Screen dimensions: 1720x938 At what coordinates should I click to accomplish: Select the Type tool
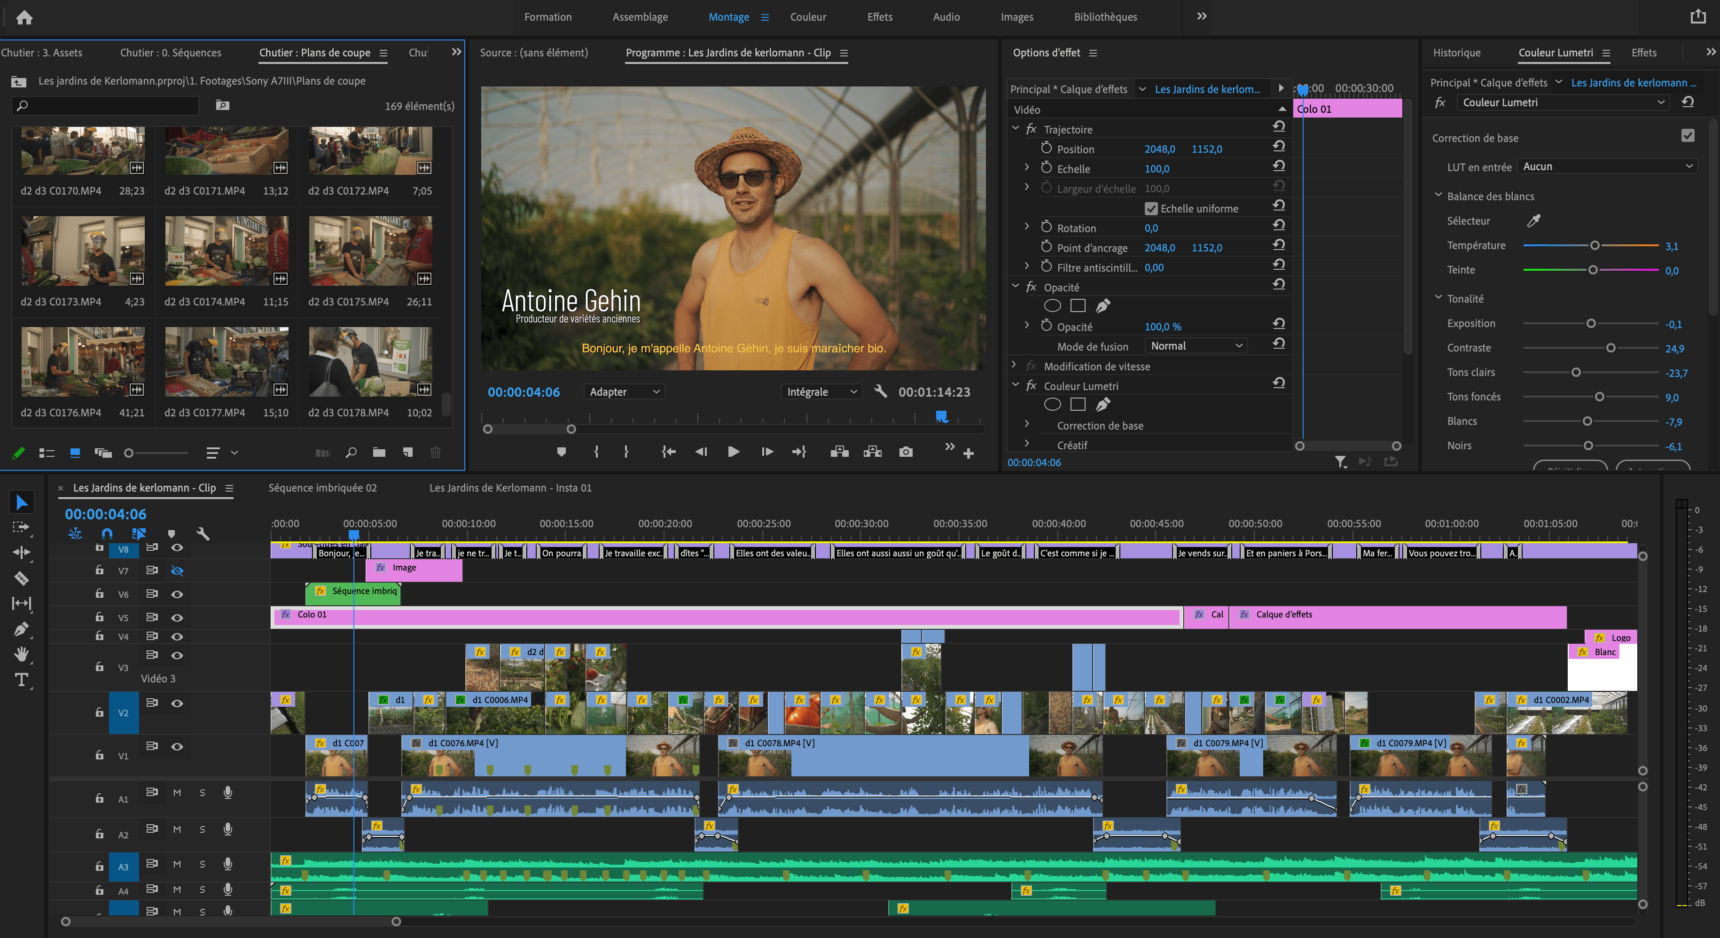coord(21,680)
